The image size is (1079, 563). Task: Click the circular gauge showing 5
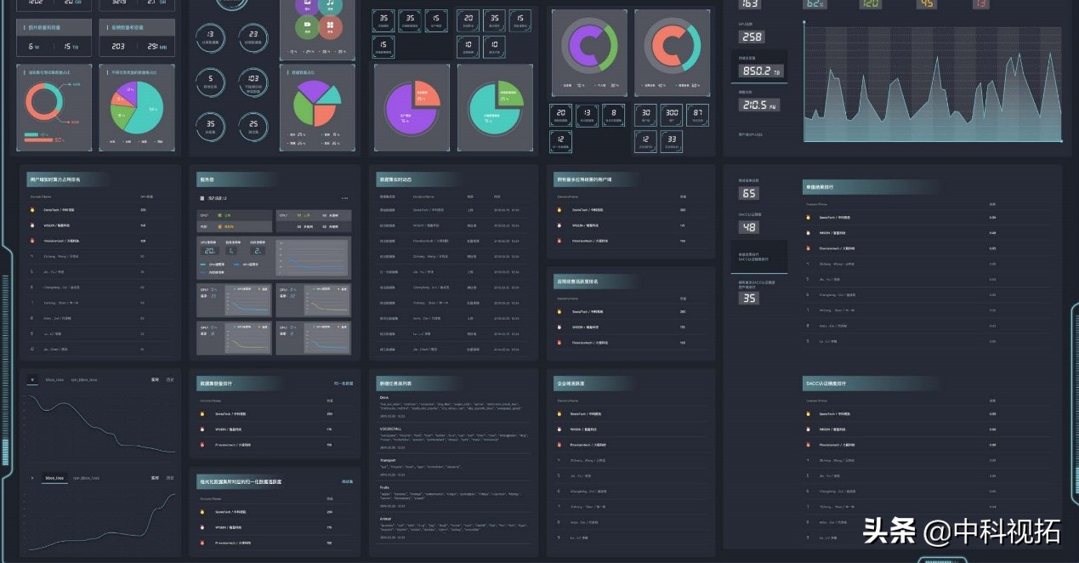[x=210, y=82]
